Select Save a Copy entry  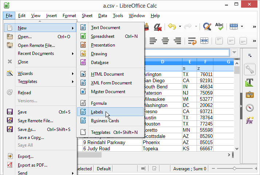40,138
